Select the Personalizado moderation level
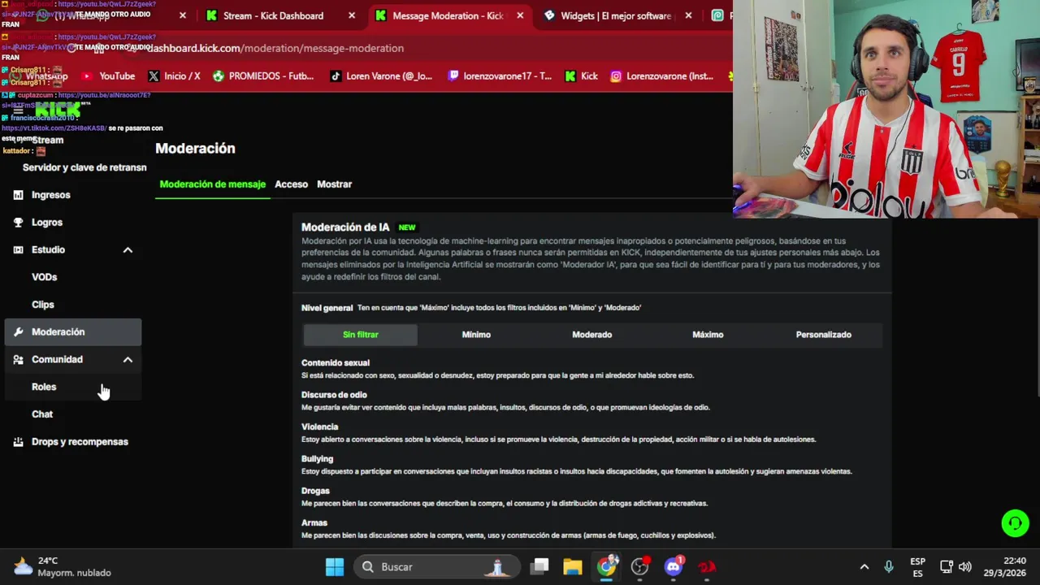1040x585 pixels. (823, 335)
